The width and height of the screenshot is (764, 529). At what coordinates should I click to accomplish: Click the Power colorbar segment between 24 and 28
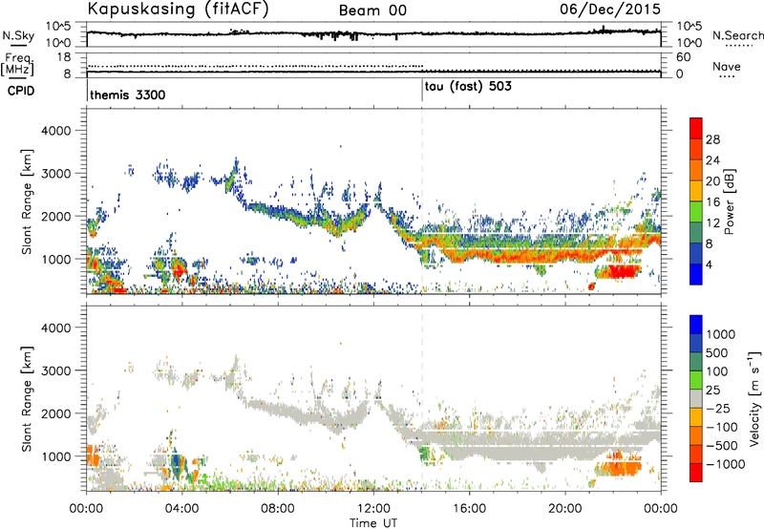point(696,150)
